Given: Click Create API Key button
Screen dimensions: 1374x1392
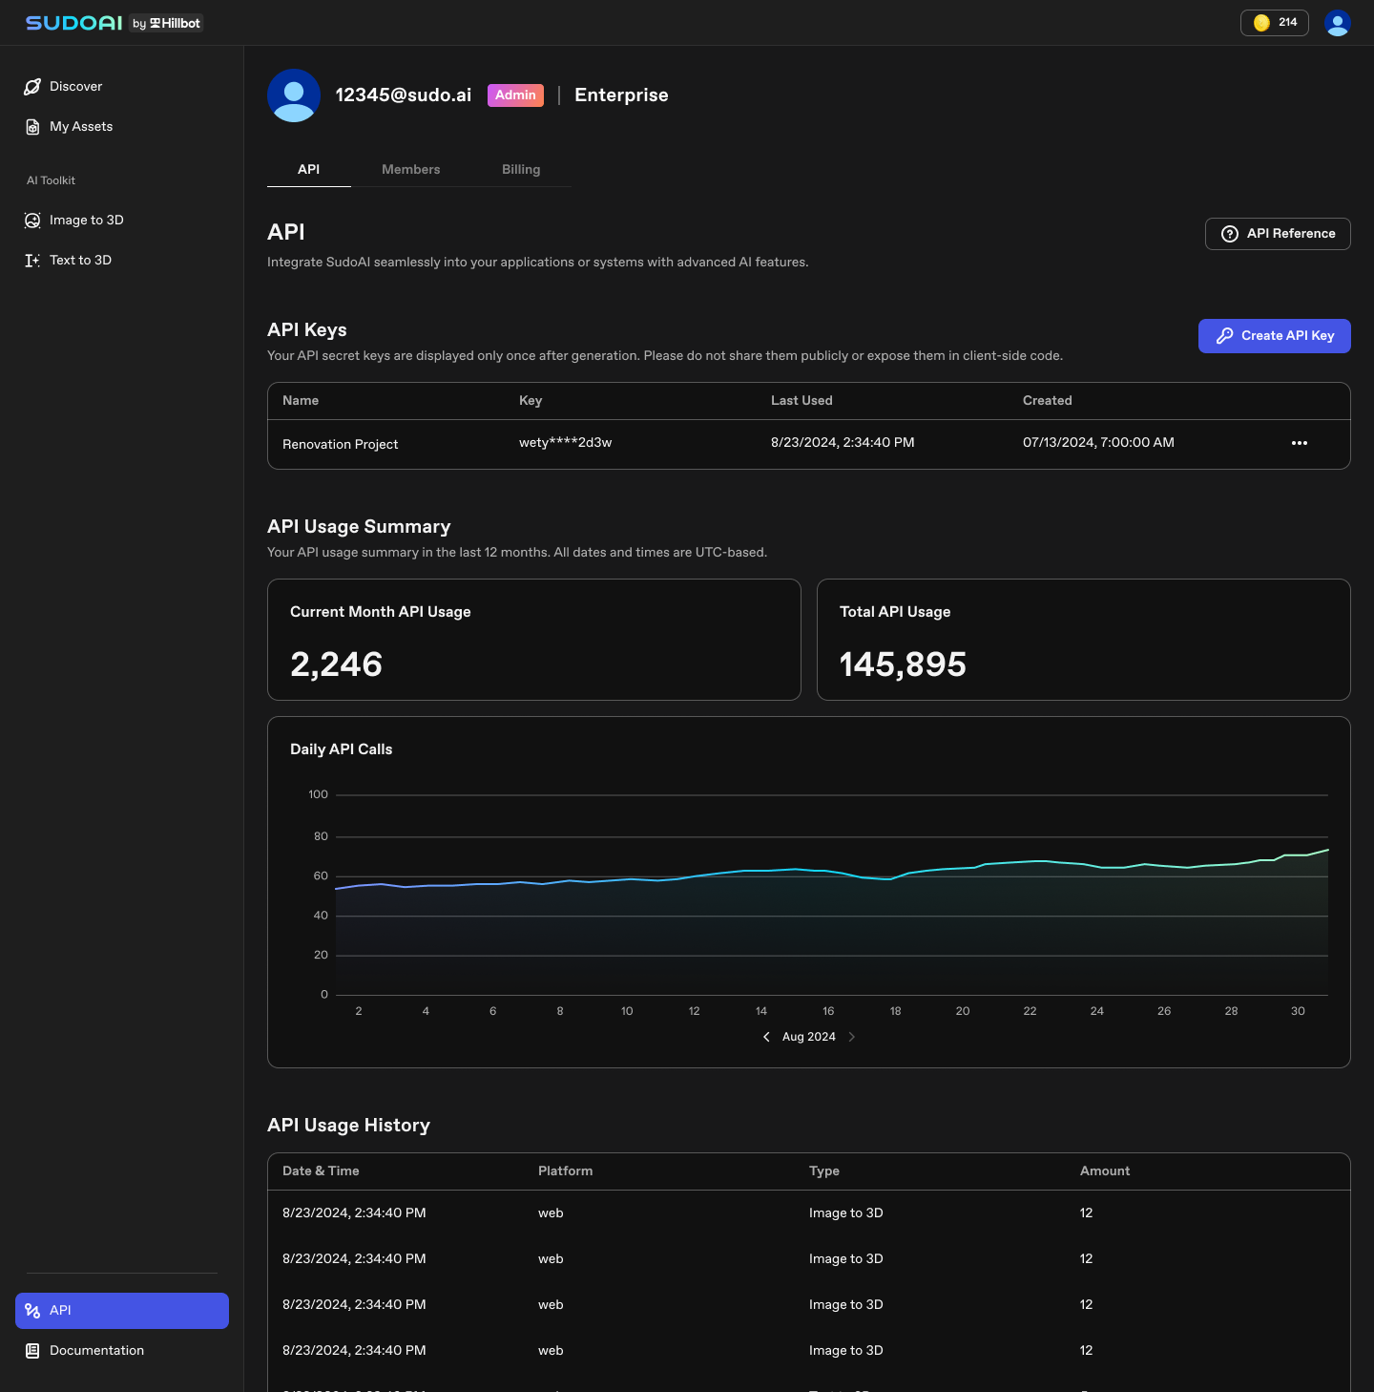Looking at the screenshot, I should [x=1275, y=336].
